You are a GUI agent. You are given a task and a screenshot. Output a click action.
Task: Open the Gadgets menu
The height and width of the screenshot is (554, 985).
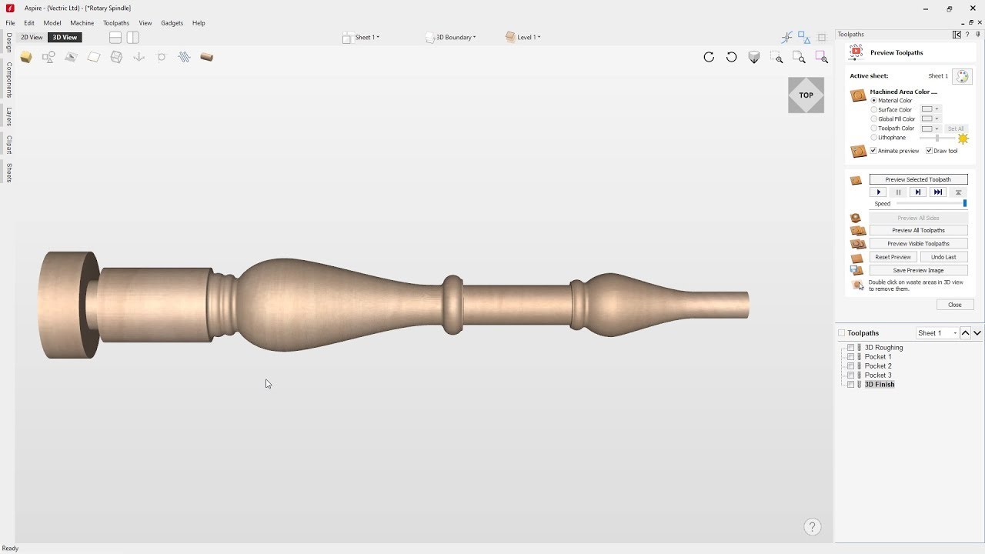point(172,23)
